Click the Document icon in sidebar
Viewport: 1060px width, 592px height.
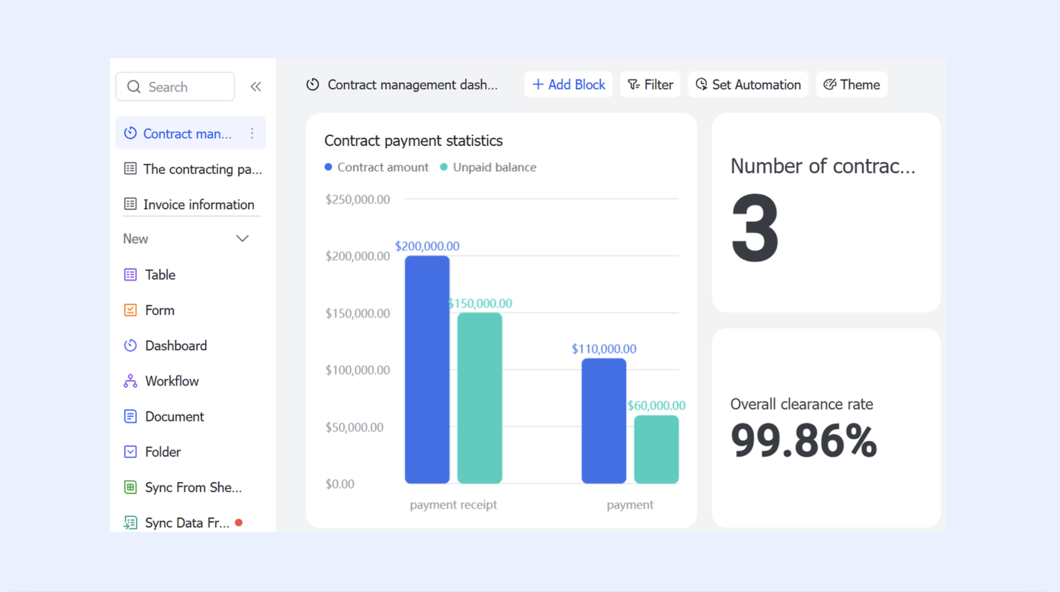click(130, 416)
